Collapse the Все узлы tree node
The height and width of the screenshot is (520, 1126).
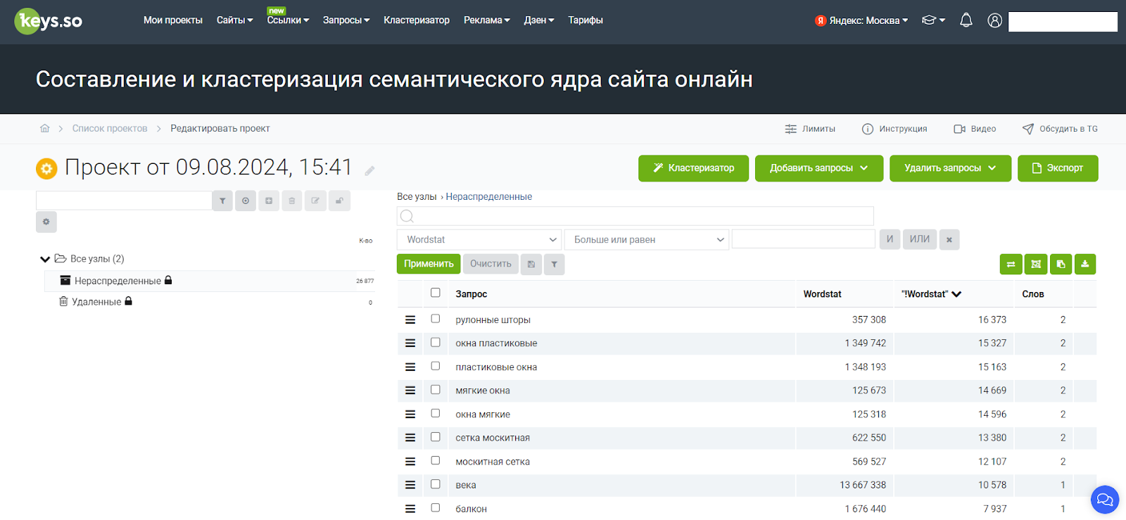click(x=45, y=259)
